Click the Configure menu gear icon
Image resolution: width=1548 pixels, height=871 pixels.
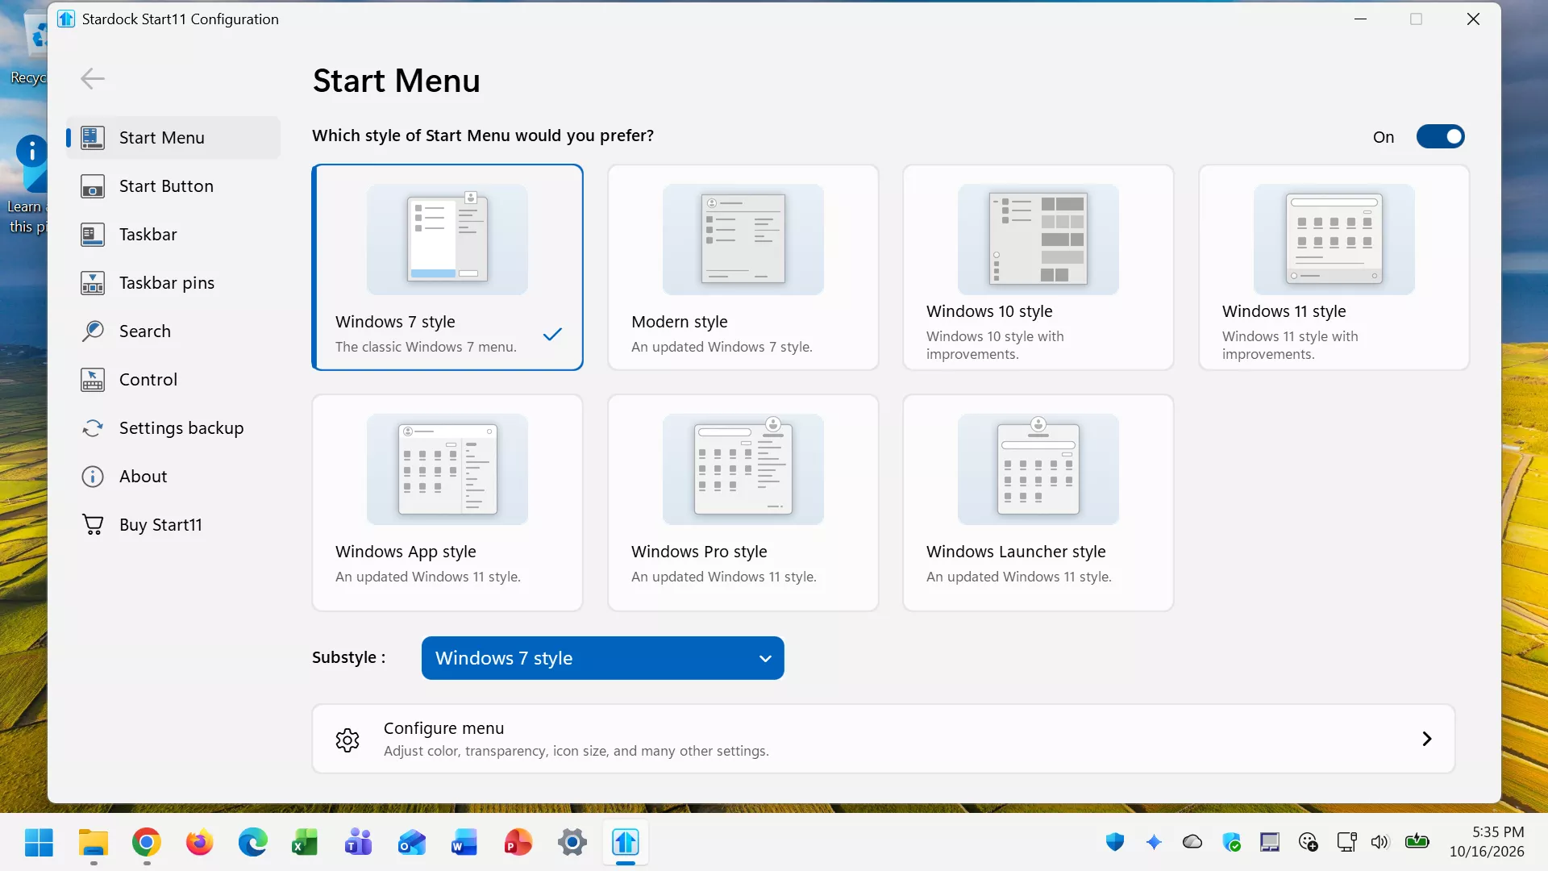tap(347, 740)
